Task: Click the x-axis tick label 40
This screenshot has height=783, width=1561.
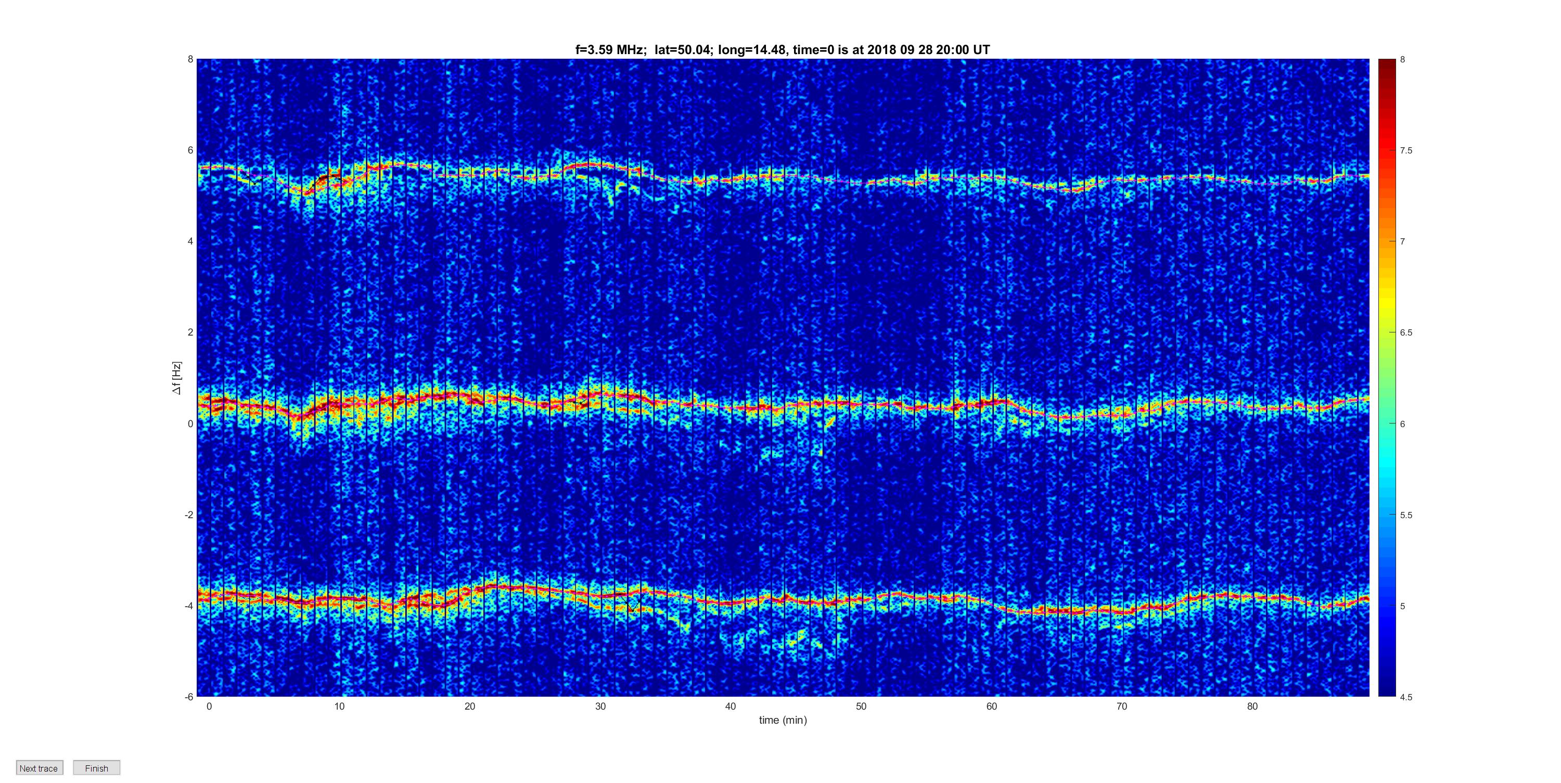Action: click(731, 706)
